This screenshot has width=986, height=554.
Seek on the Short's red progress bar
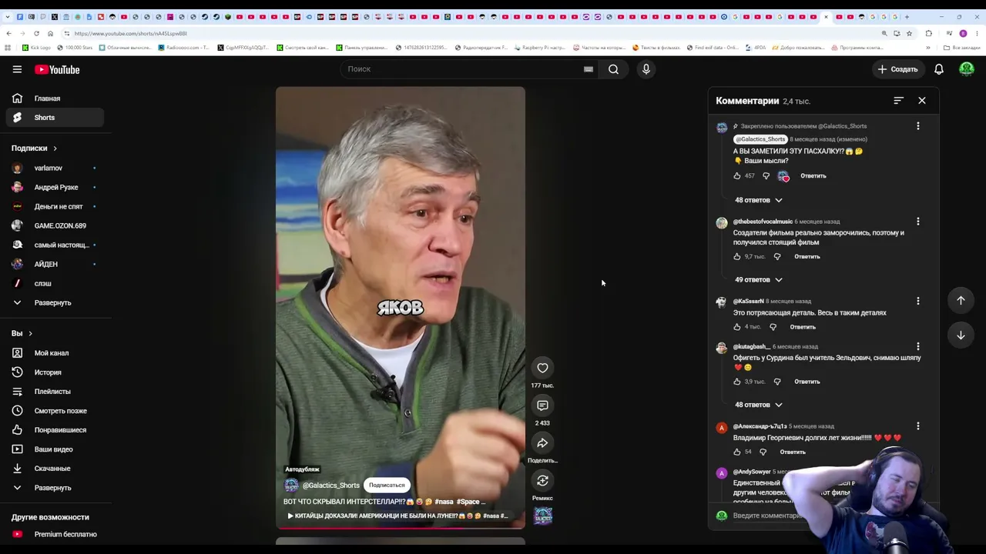pos(401,528)
